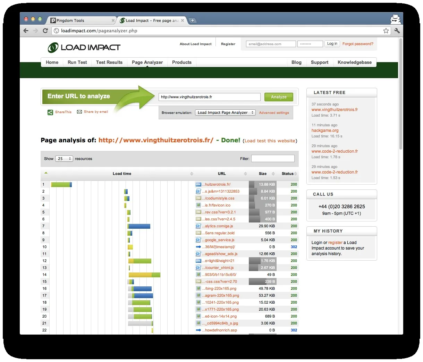Open the hackgame.org latest free result
The height and width of the screenshot is (362, 423).
(x=325, y=131)
